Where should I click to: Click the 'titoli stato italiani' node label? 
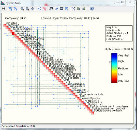tap(53, 60)
